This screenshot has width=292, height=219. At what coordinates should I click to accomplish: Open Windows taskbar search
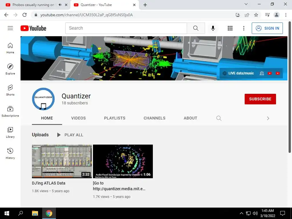tap(21, 213)
